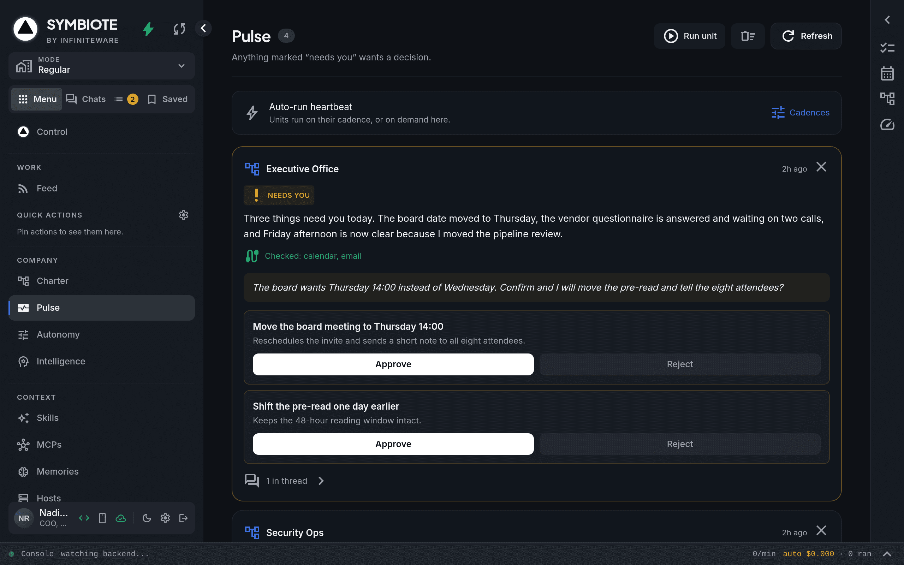Collapse the left sidebar with chevron

[203, 28]
